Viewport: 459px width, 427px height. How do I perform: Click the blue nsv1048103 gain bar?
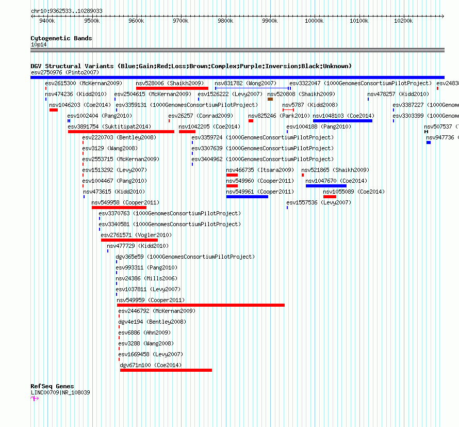[x=343, y=121]
